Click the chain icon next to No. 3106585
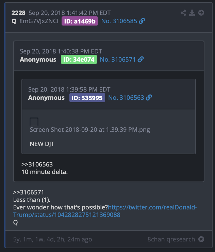The image size is (215, 252). [142, 21]
